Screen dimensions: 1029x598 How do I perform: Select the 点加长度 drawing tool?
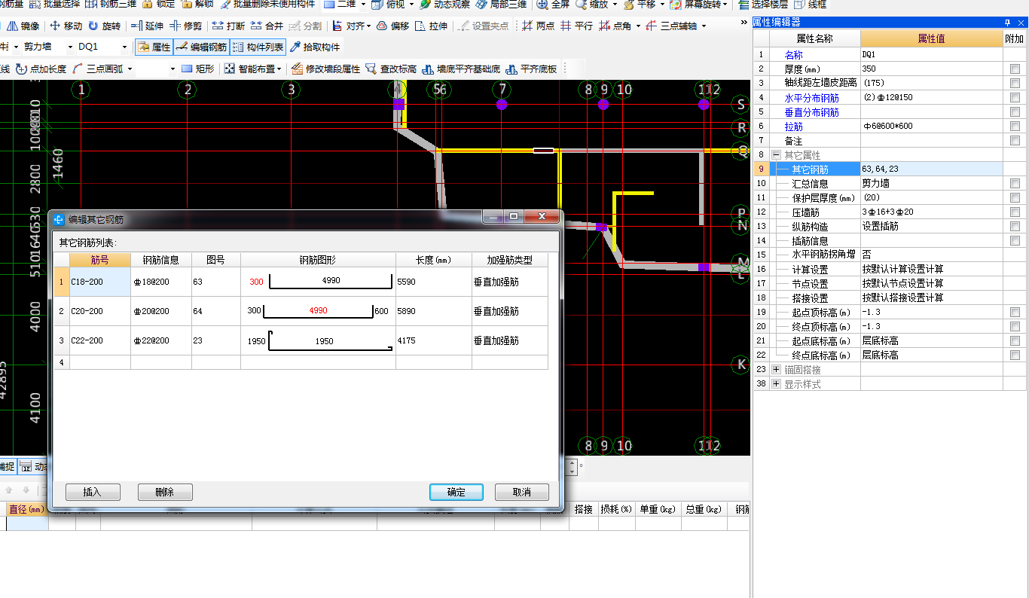pos(41,69)
